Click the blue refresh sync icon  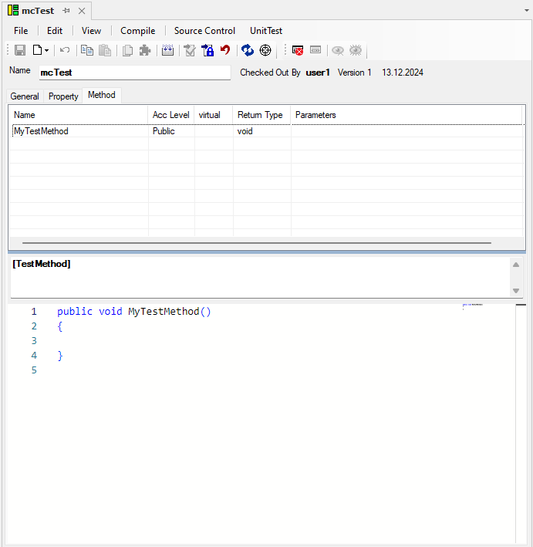(248, 50)
